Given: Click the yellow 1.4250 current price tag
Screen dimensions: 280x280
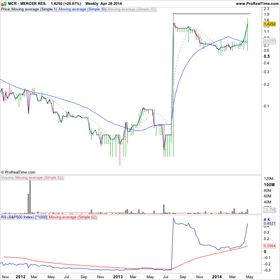Looking at the screenshot, I should [x=269, y=24].
